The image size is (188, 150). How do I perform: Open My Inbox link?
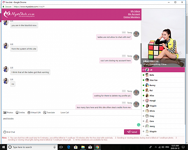pos(135,11)
